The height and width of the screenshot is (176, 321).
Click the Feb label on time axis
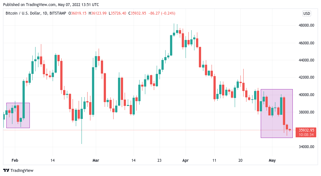click(15, 160)
